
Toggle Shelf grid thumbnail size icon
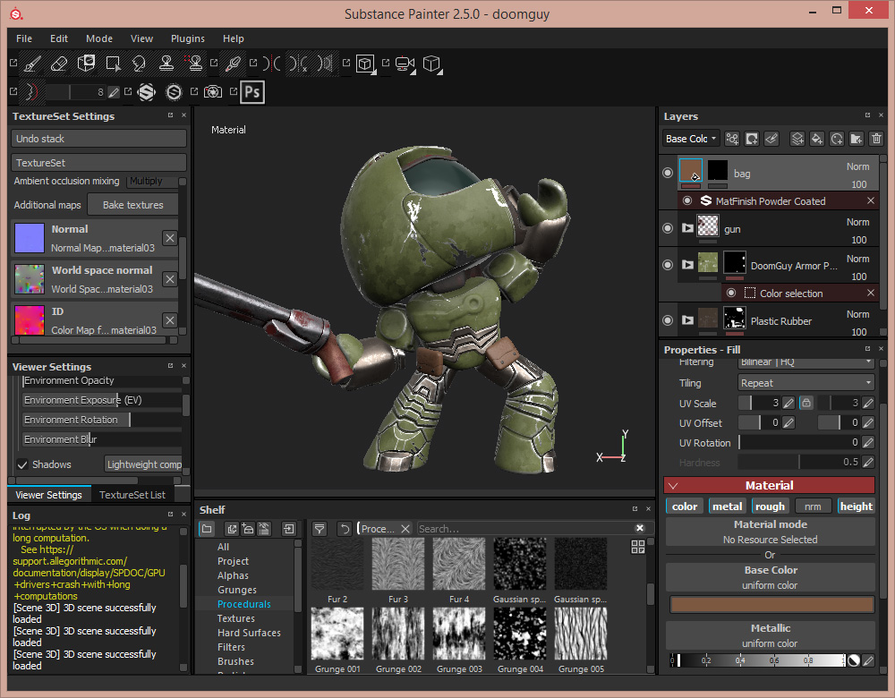point(638,547)
